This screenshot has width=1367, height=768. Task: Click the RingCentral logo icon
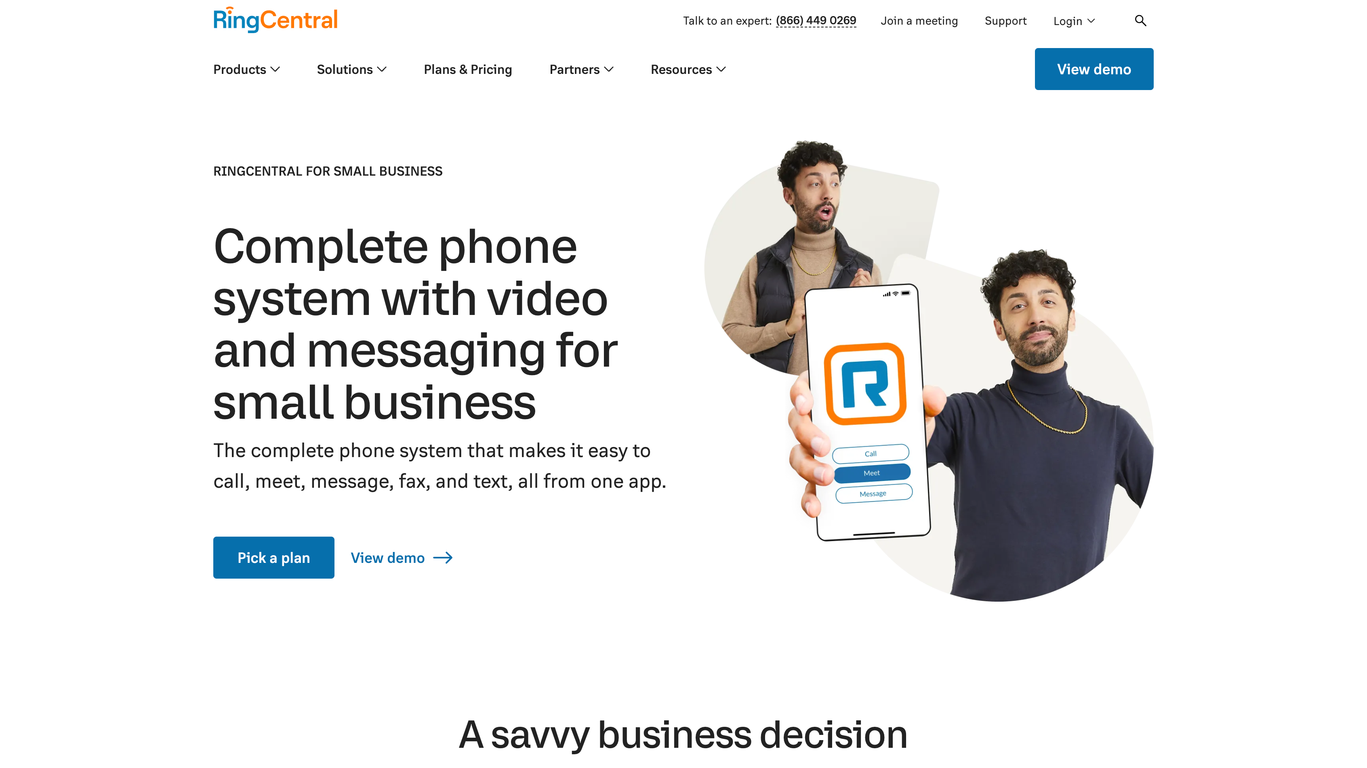click(275, 21)
